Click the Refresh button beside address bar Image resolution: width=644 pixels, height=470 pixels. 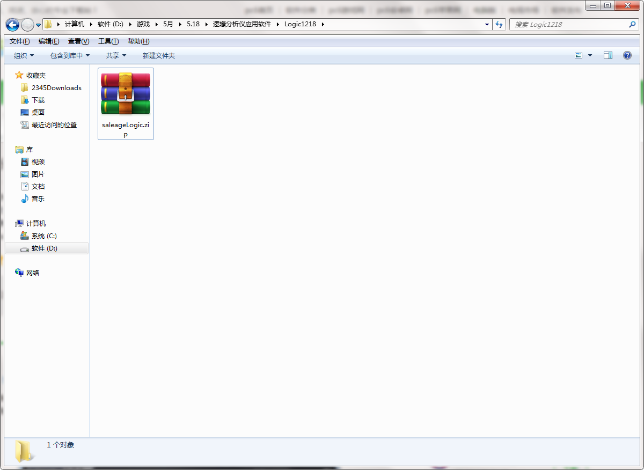tap(500, 25)
